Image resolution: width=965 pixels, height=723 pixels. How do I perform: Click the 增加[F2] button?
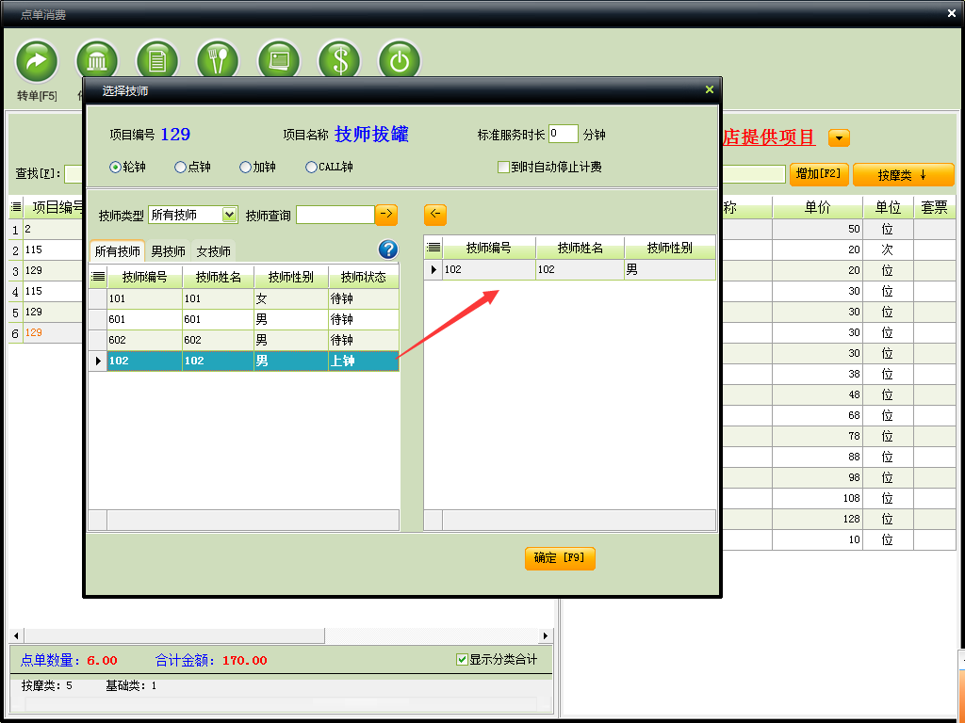[x=819, y=174]
